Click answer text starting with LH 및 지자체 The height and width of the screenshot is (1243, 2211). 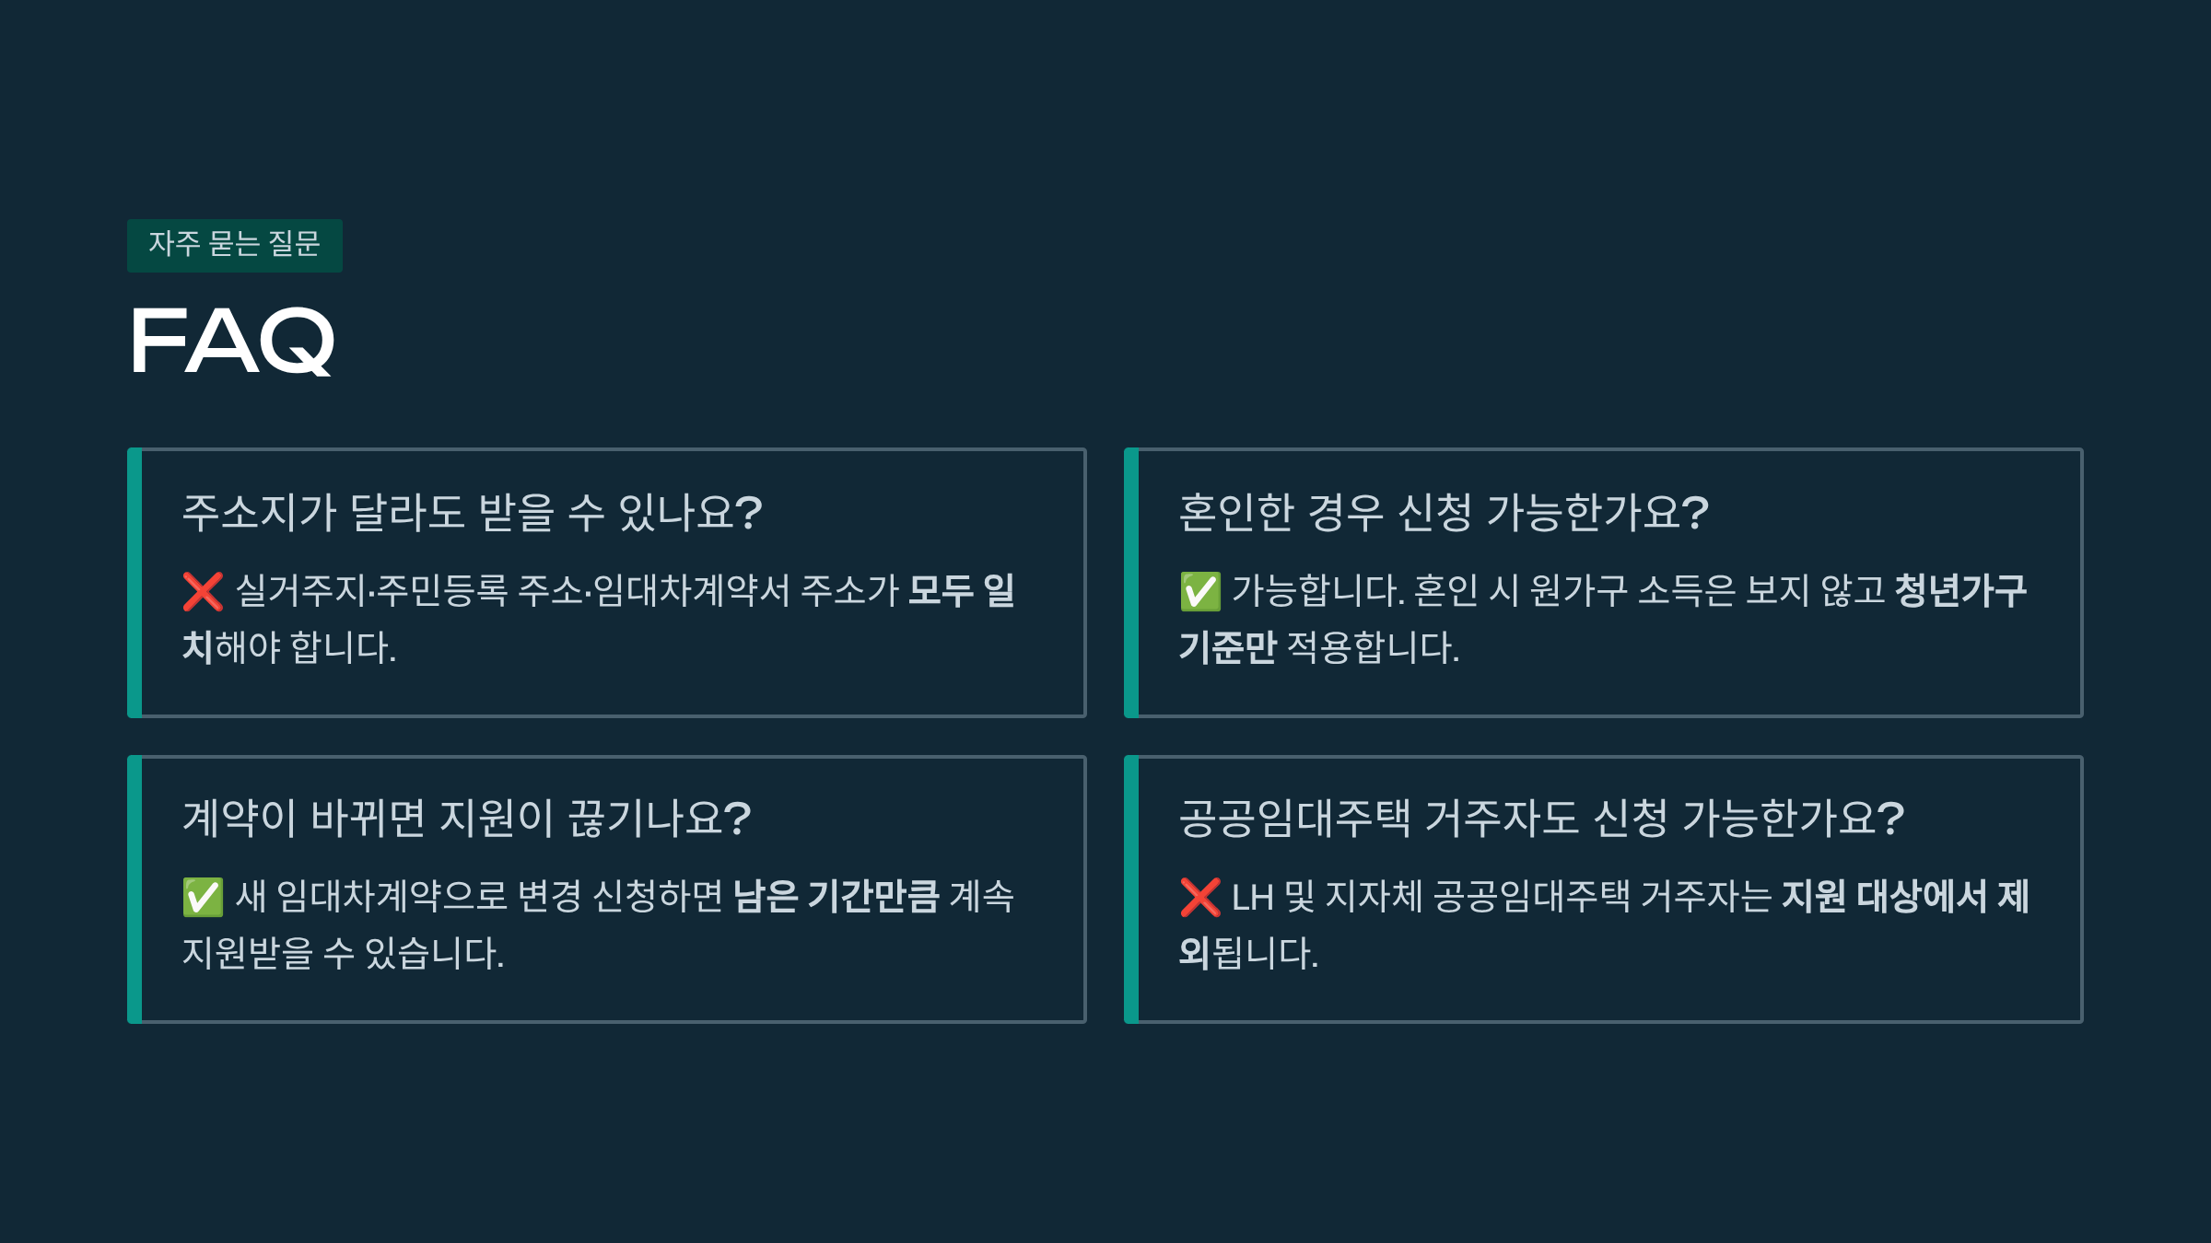click(1502, 897)
